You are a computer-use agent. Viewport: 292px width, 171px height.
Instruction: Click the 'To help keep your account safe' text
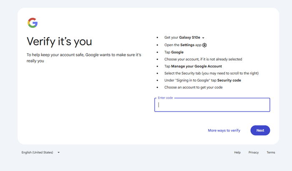[84, 58]
